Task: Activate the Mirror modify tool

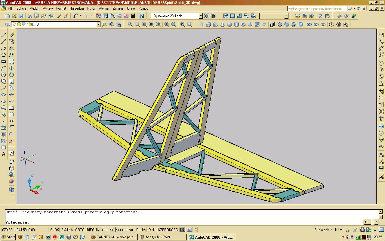Action: pos(11,48)
